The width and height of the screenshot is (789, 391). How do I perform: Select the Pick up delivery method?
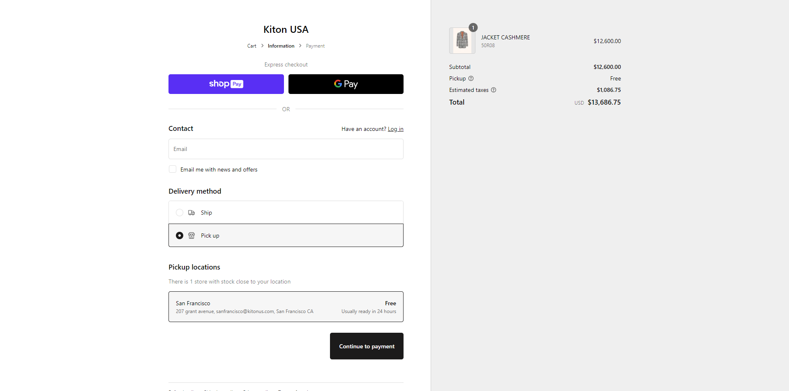click(x=180, y=236)
